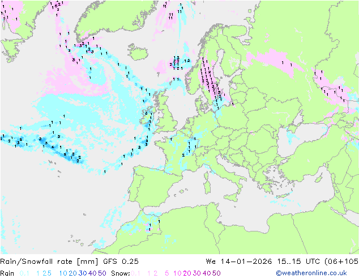Viewport: 359px width, 278px height.
Task: Click the island of Sicily
Action: coord(232,197)
